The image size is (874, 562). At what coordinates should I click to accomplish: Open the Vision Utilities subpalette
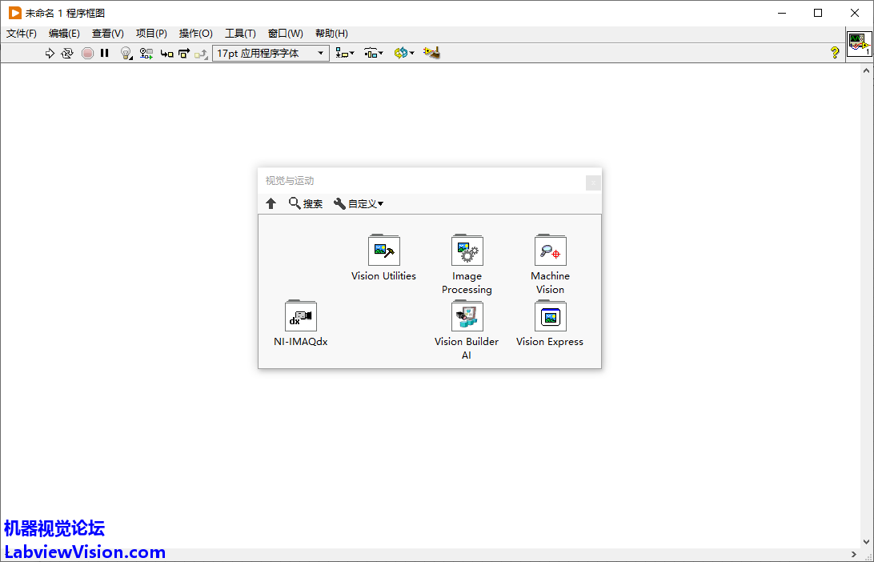(x=383, y=258)
